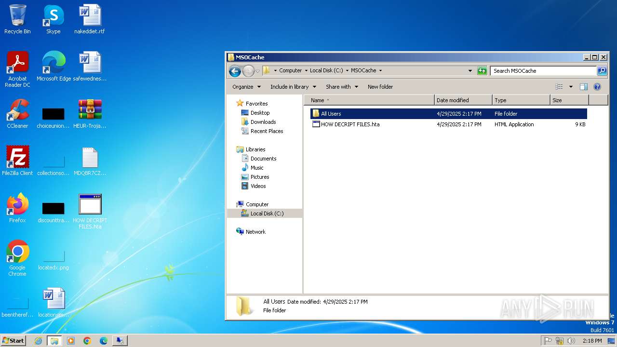Viewport: 617px width, 347px height.
Task: Open Documents library in sidebar
Action: point(263,159)
